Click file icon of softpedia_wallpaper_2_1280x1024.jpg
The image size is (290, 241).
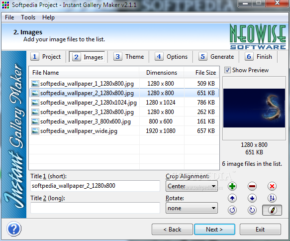(35, 103)
